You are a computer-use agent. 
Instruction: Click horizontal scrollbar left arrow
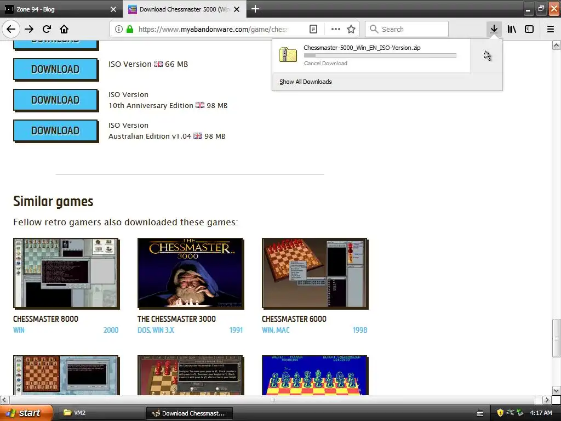(4, 400)
